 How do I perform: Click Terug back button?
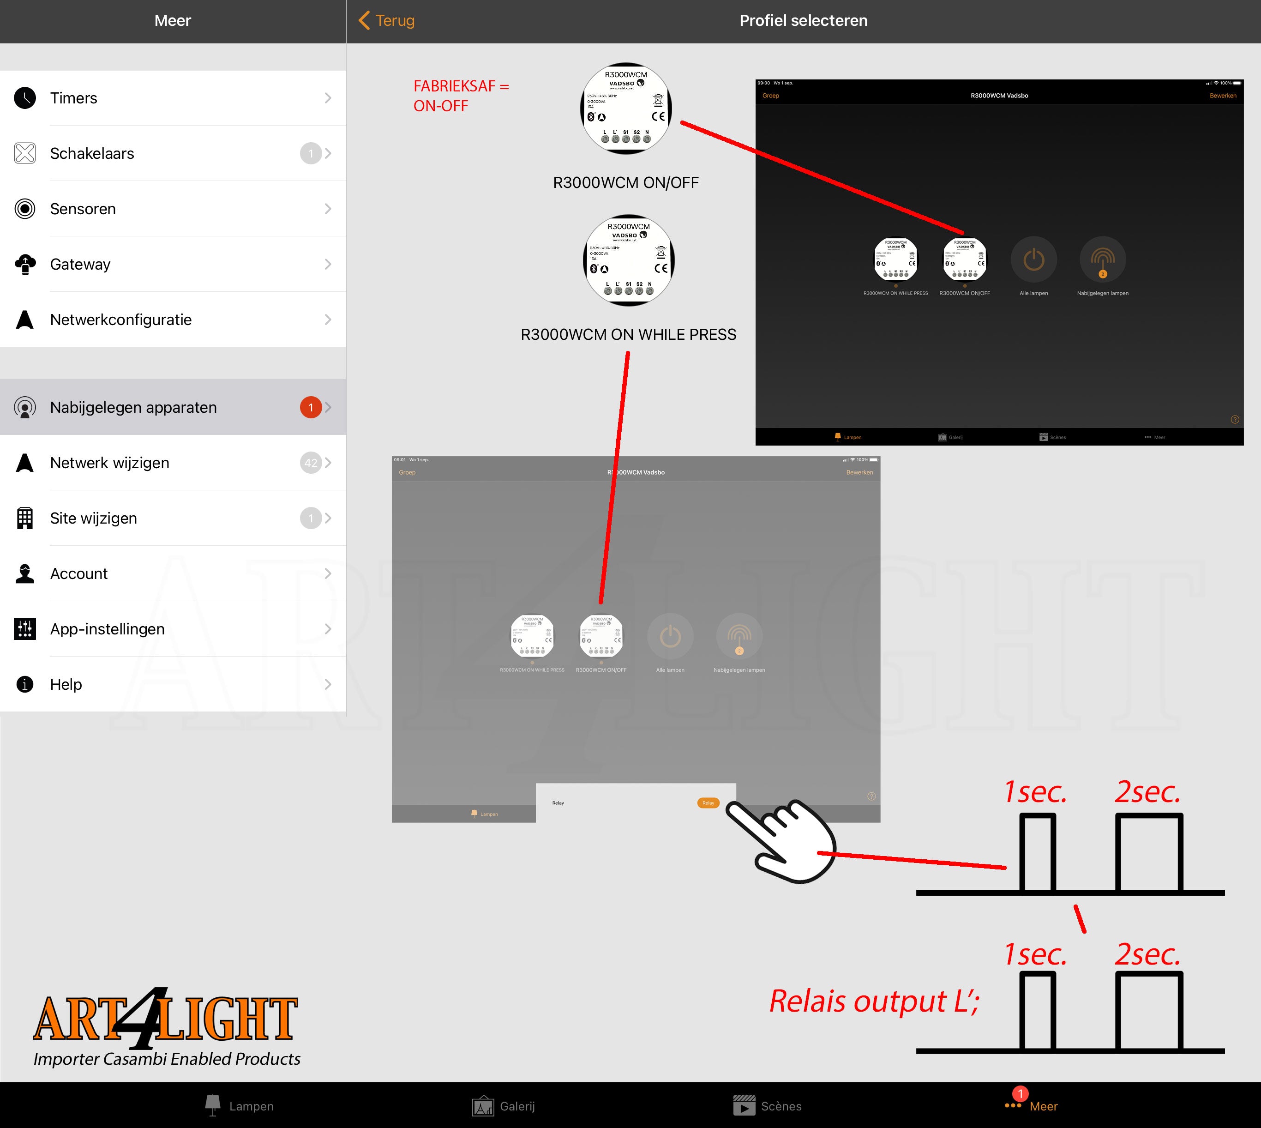387,19
